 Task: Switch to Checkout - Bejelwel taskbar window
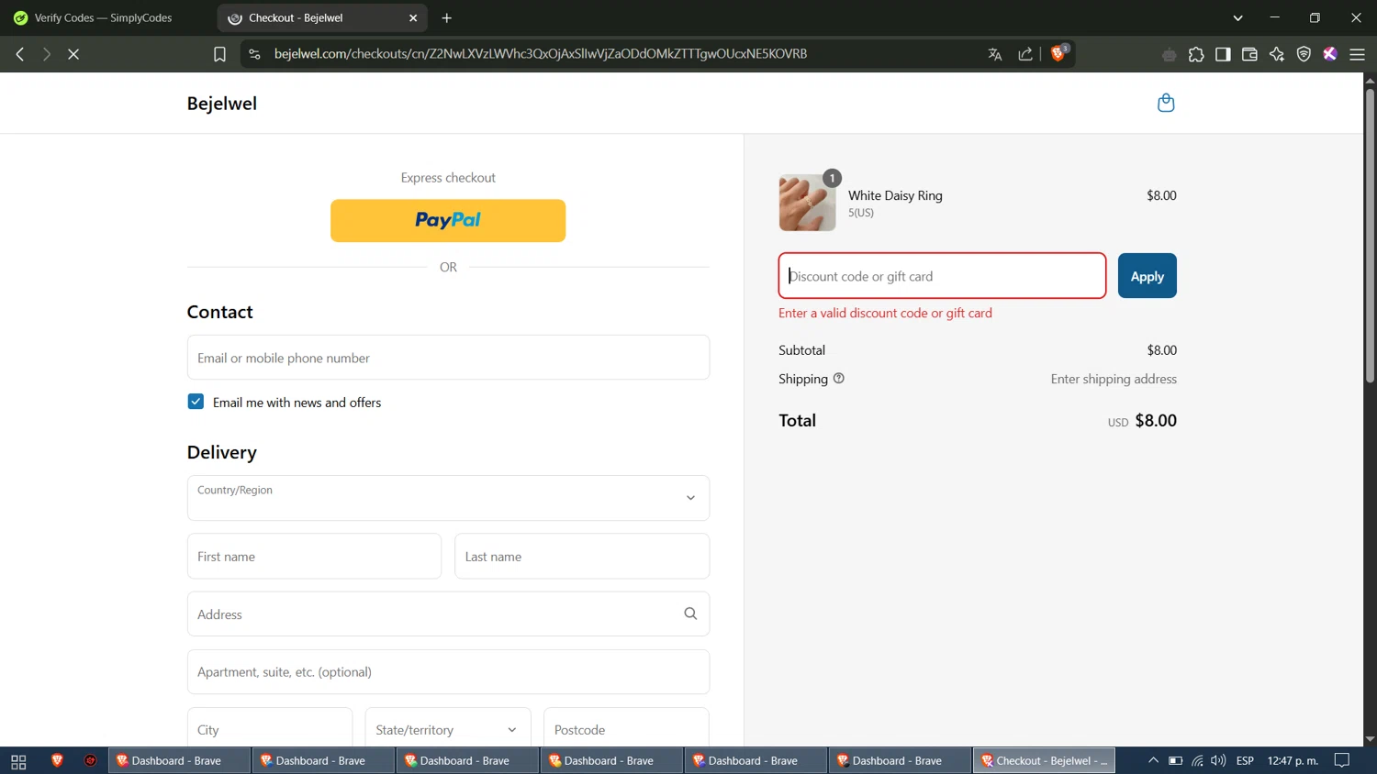click(x=1045, y=760)
